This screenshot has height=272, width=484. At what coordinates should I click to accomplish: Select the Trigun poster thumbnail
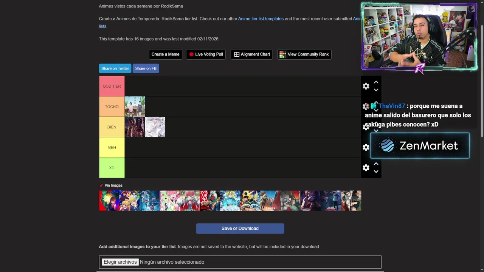270,201
